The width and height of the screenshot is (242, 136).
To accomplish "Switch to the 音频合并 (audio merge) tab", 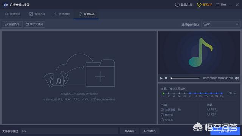I will click(x=37, y=14).
